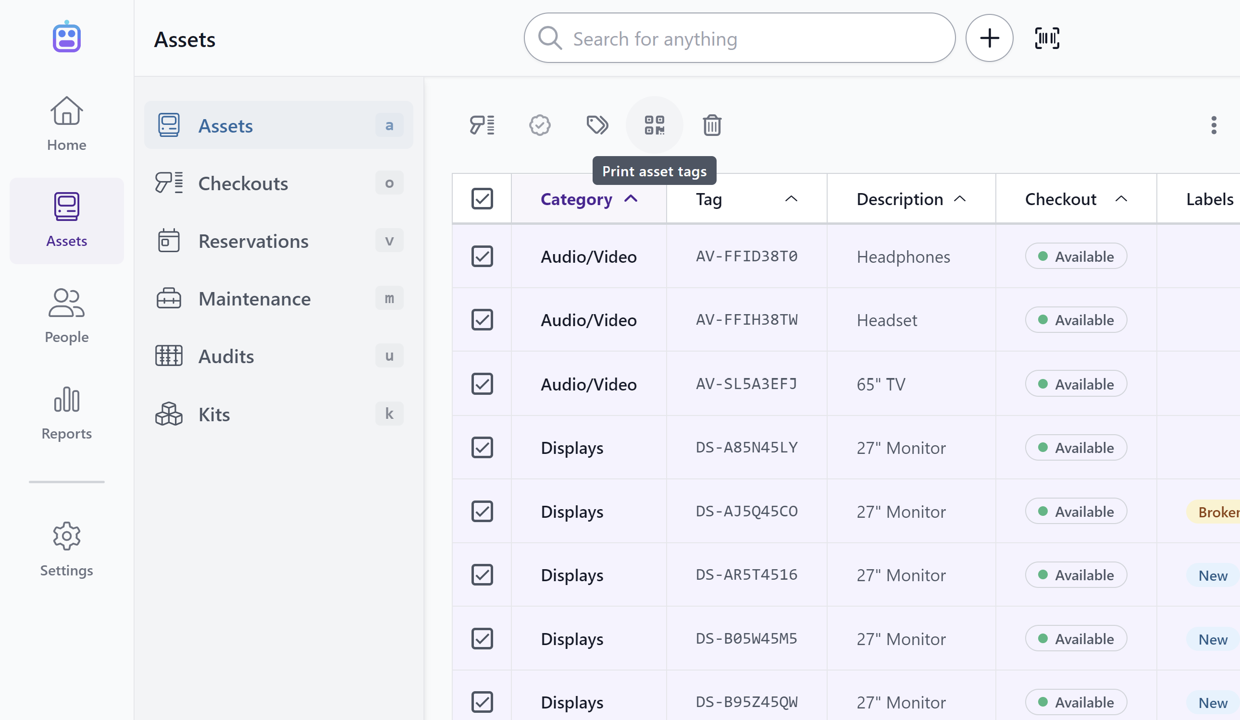Click Available status on DS-A85N45LY row

tap(1076, 448)
